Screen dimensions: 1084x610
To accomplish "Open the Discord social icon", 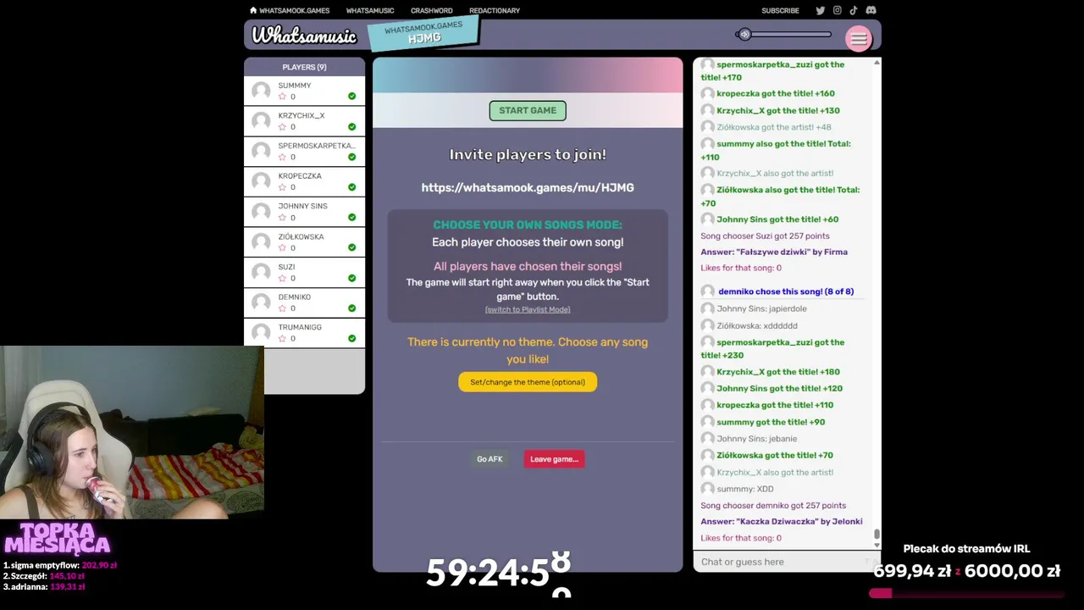I will (871, 10).
